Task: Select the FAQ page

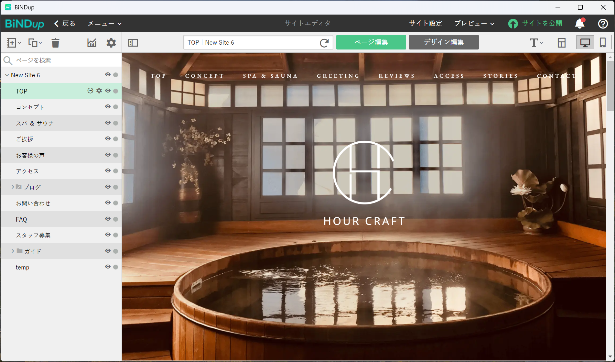Action: click(x=61, y=219)
